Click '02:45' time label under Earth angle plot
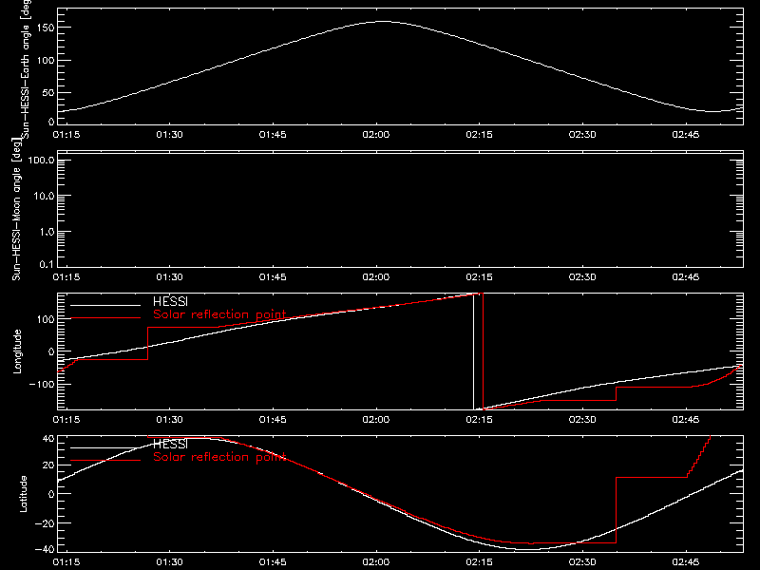 [x=685, y=134]
